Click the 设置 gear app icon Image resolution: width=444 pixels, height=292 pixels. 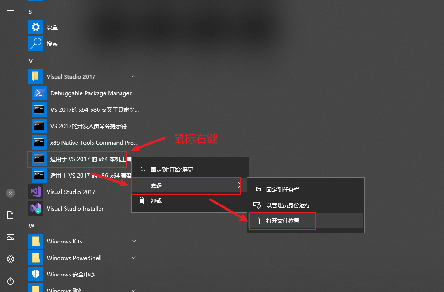coord(36,27)
